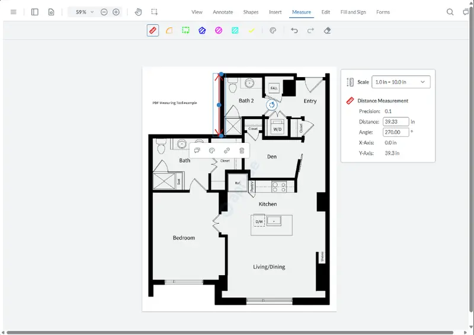Image resolution: width=474 pixels, height=335 pixels.
Task: Redo the last action
Action: (310, 31)
